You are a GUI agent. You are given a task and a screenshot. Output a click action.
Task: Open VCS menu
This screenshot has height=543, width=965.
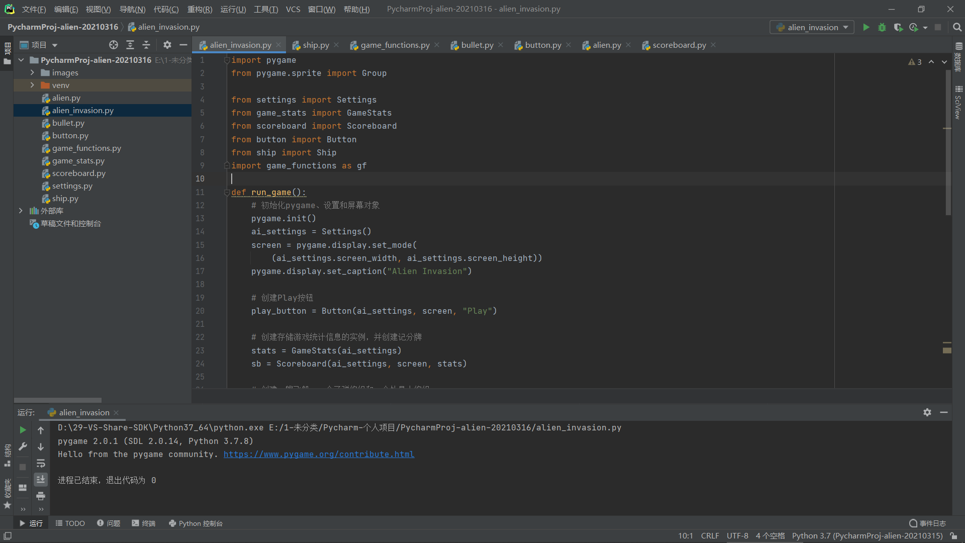[x=293, y=9]
